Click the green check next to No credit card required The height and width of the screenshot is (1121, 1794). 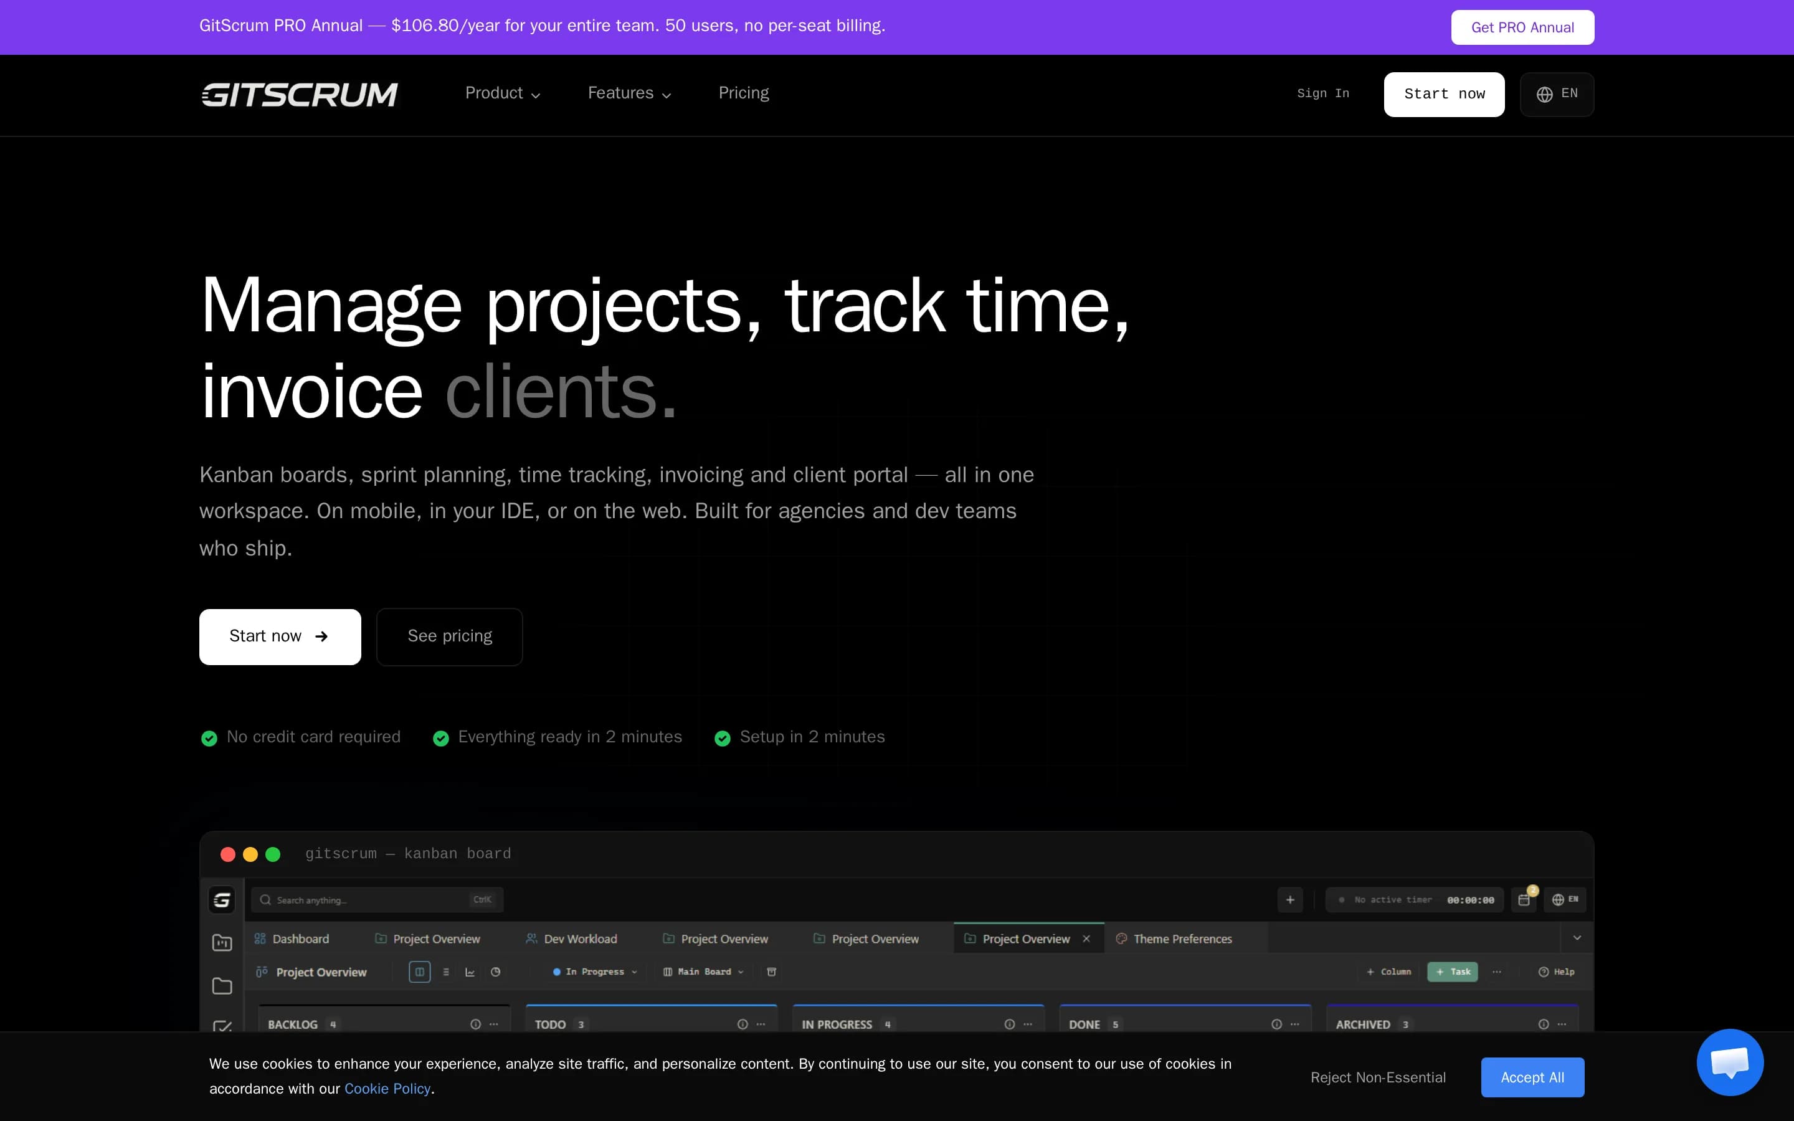[209, 738]
